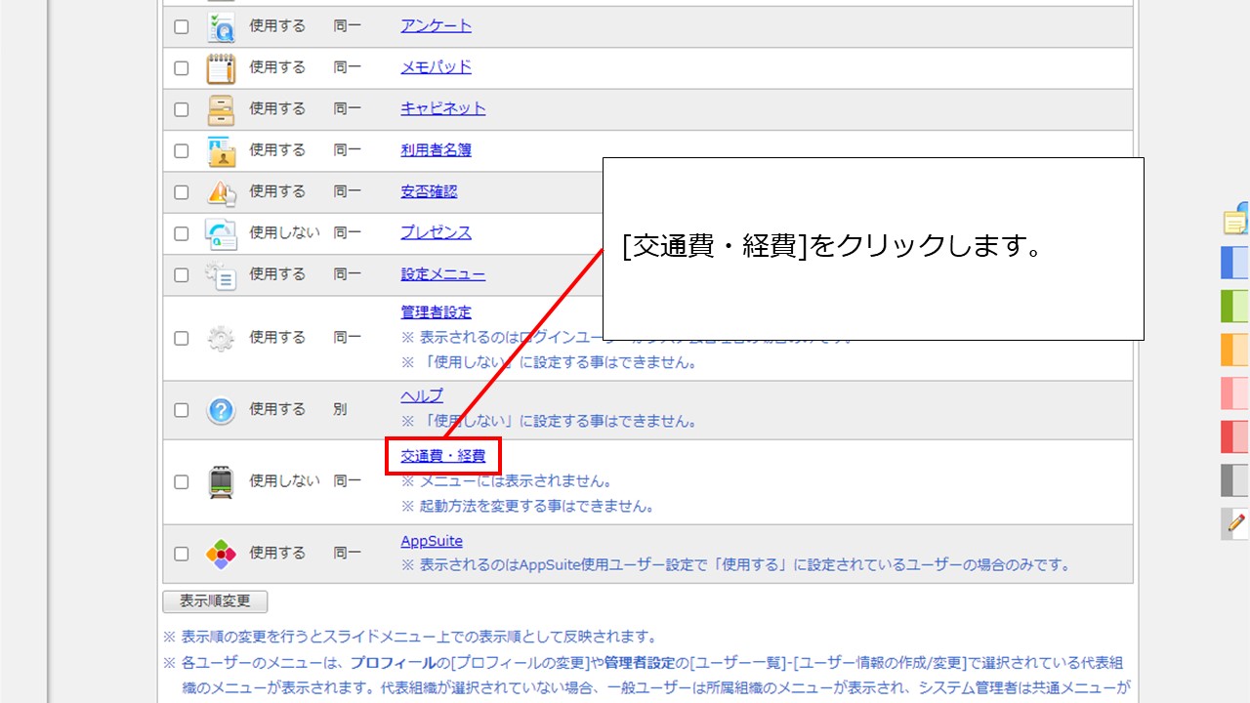The image size is (1250, 703).
Task: Open the 管理者設定 link in the list
Action: tap(436, 312)
